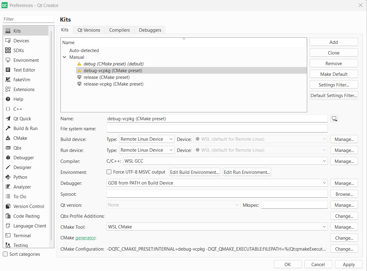This screenshot has height=271, width=367.
Task: Click the kit icon button beside Name field
Action: [334, 119]
